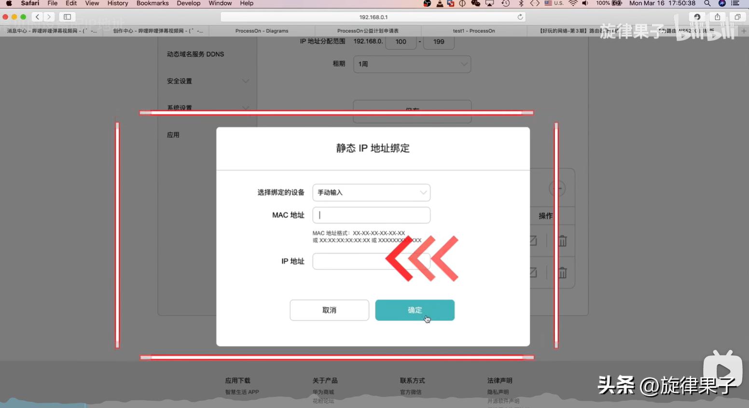Add a new Safari tab
The width and height of the screenshot is (749, 408).
click(744, 31)
